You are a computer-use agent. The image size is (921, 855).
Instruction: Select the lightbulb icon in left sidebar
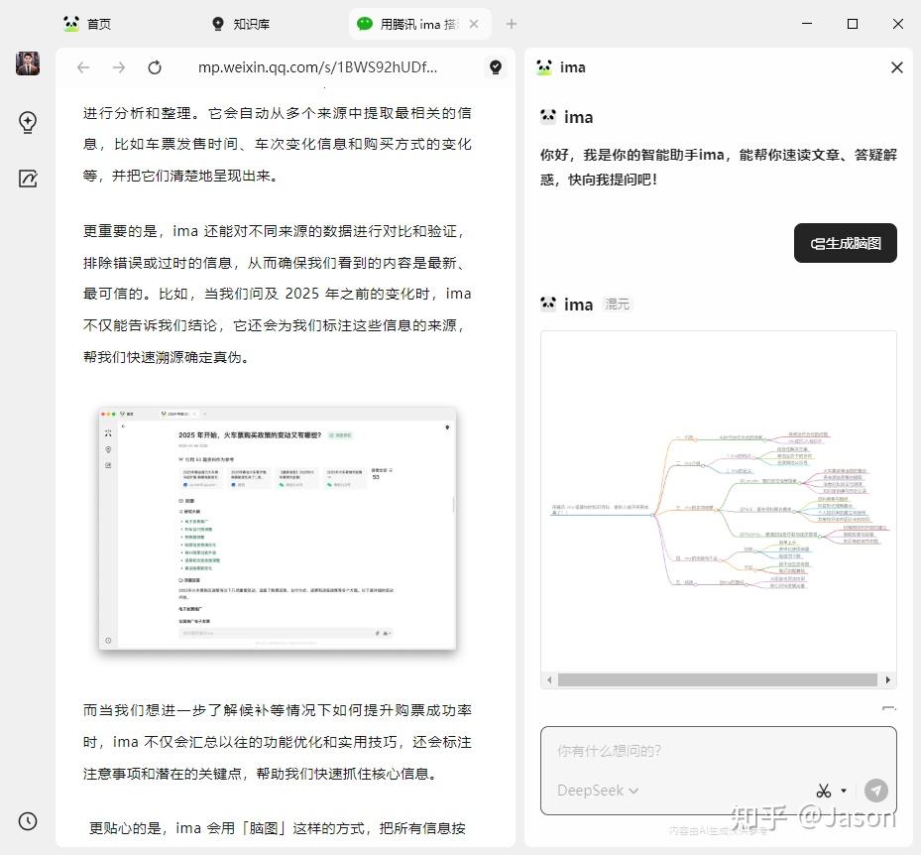27,122
